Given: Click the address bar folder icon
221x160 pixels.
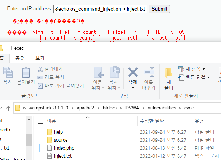Looking at the screenshot, I should pyautogui.click(x=18, y=108).
